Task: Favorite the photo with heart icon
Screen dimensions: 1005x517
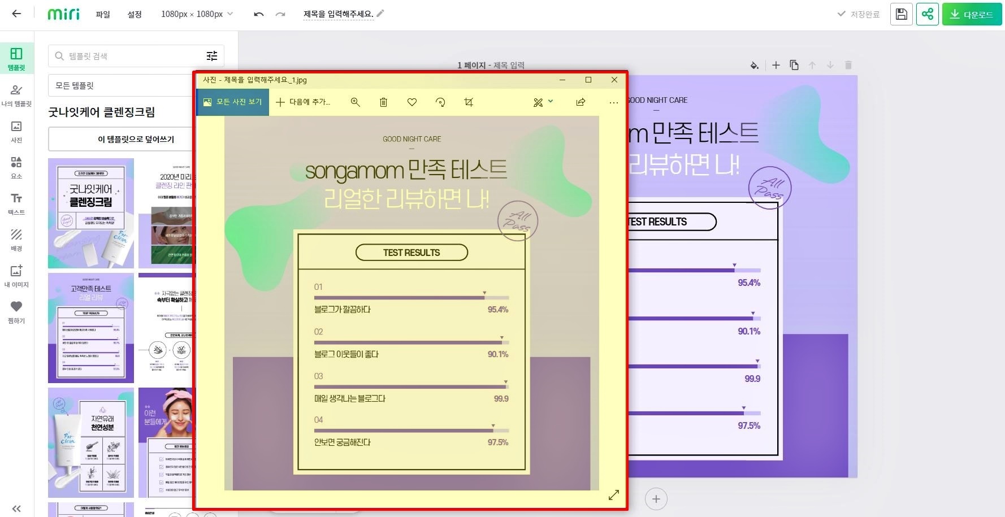Action: [x=412, y=102]
